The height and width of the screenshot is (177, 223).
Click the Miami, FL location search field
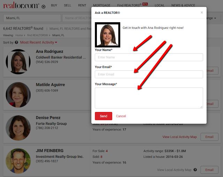pyautogui.click(x=32, y=18)
